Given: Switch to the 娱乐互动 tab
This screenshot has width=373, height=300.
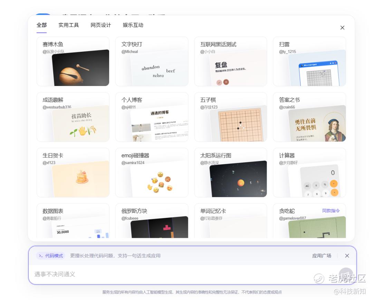Looking at the screenshot, I should [133, 25].
